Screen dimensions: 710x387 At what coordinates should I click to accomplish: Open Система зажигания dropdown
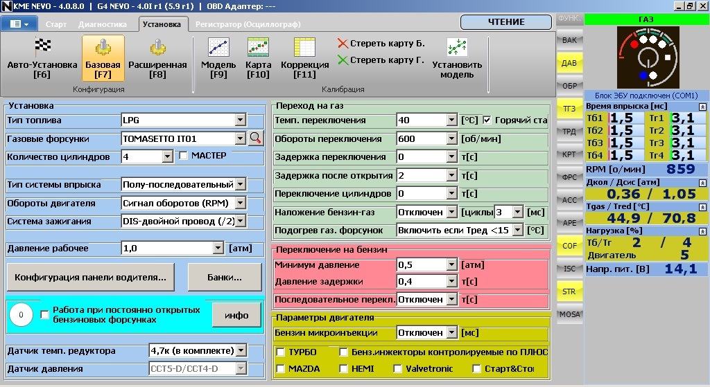[241, 221]
